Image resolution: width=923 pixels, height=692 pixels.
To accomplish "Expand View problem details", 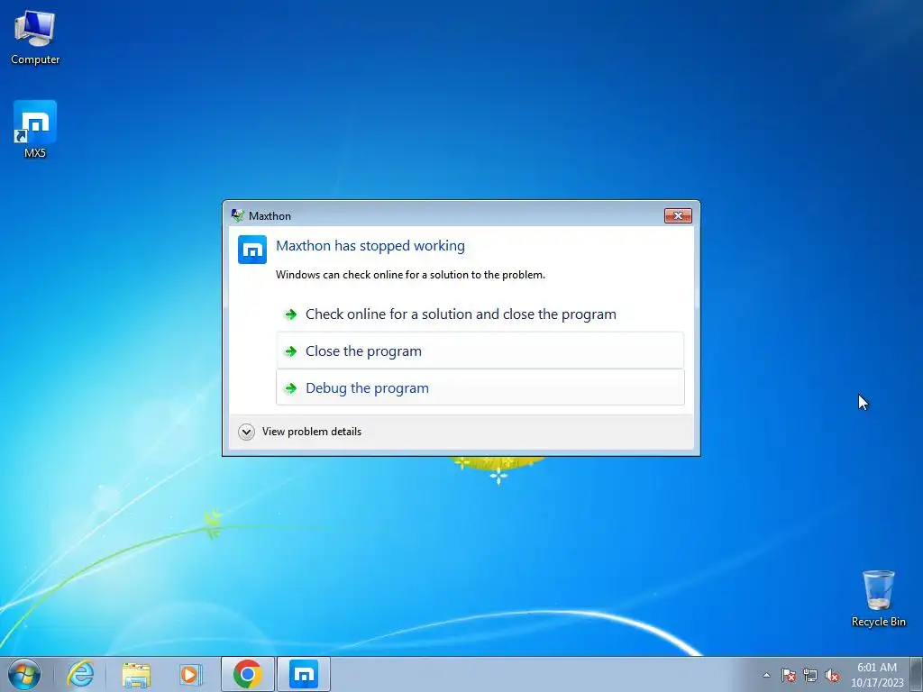I will pos(300,432).
